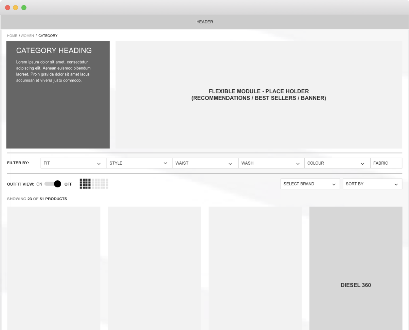Open the FABRIC filter dropdown

pyautogui.click(x=386, y=163)
